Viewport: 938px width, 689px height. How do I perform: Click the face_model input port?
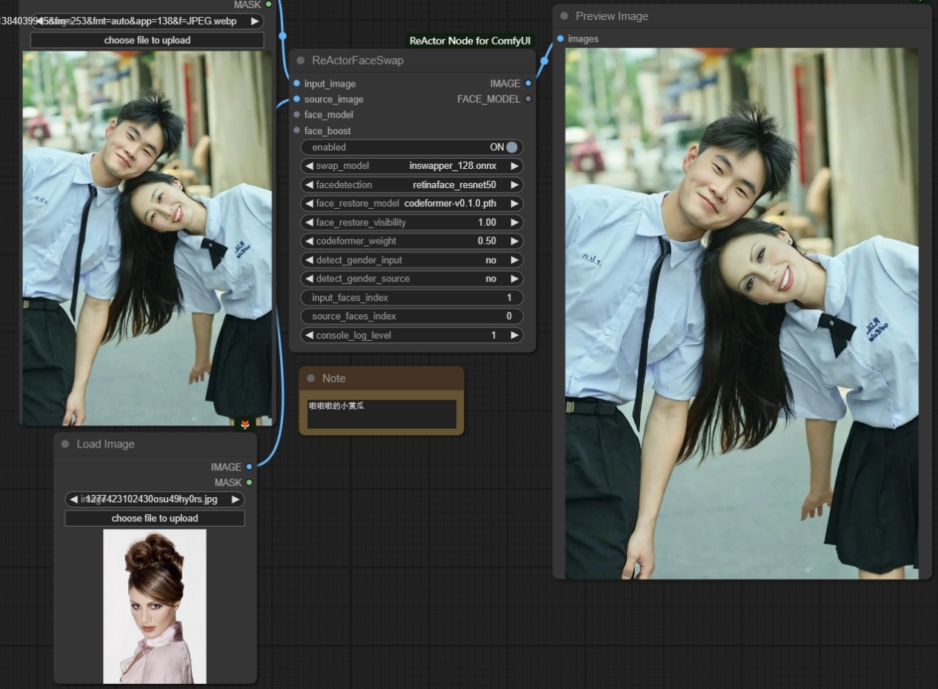coord(296,115)
